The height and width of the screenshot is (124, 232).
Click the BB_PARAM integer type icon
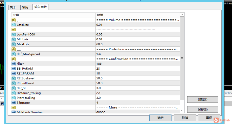click(14, 69)
